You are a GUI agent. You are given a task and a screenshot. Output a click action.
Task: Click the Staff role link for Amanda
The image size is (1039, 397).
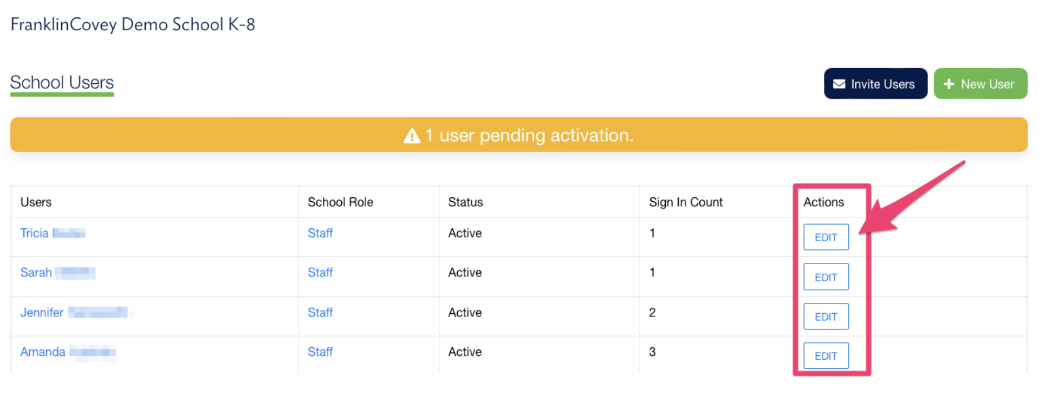pyautogui.click(x=320, y=352)
